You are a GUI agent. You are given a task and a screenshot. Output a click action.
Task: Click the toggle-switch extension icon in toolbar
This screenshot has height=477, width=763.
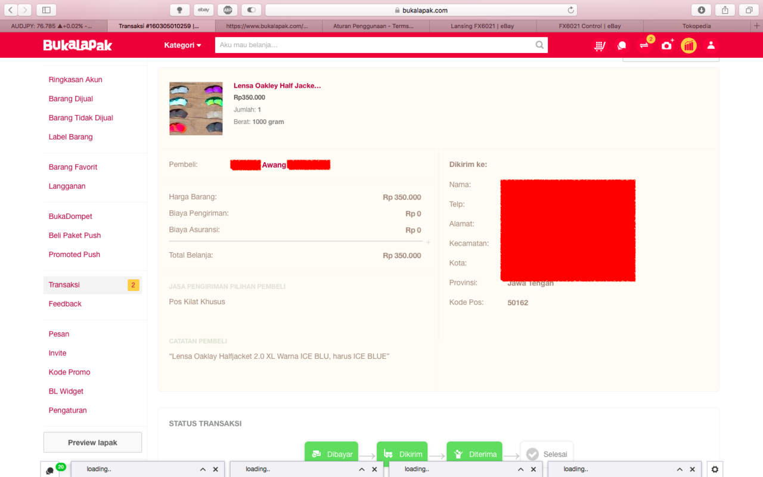[252, 10]
